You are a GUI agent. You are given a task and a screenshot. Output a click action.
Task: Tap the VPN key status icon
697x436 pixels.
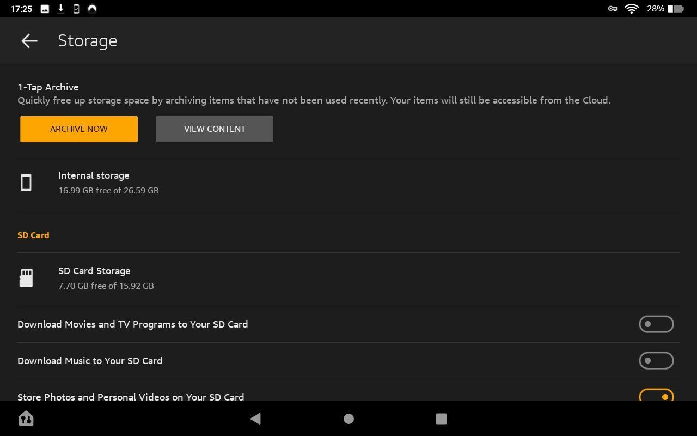613,9
